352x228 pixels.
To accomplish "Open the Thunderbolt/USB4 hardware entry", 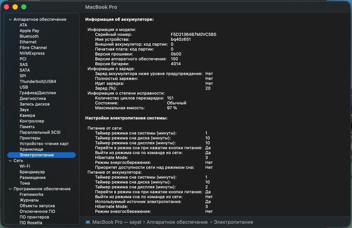I will 38,82.
